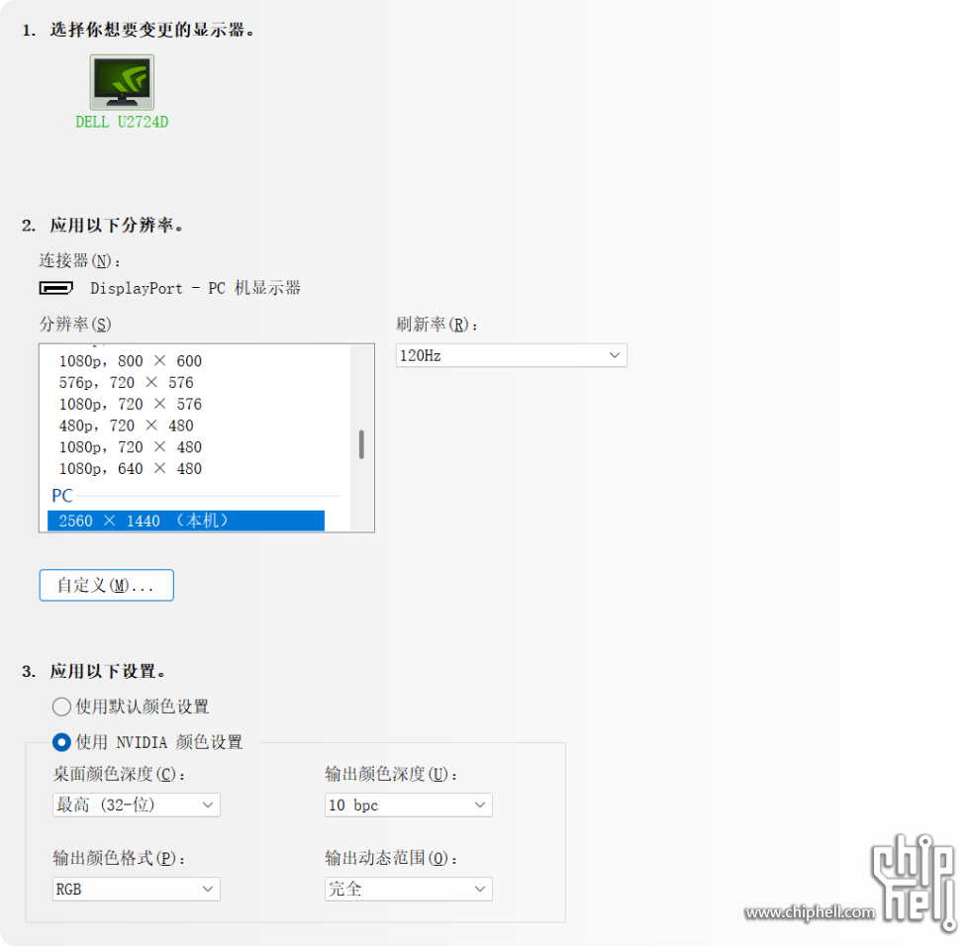Open the 输出动态范围 完全 dropdown
This screenshot has width=970, height=947.
(408, 890)
